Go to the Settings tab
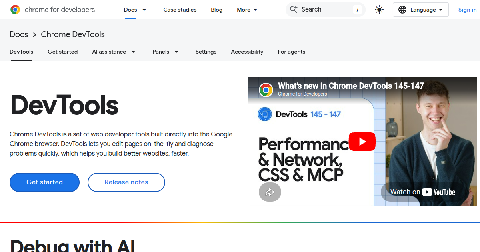Screen dimensions: 480x252 tap(206, 52)
